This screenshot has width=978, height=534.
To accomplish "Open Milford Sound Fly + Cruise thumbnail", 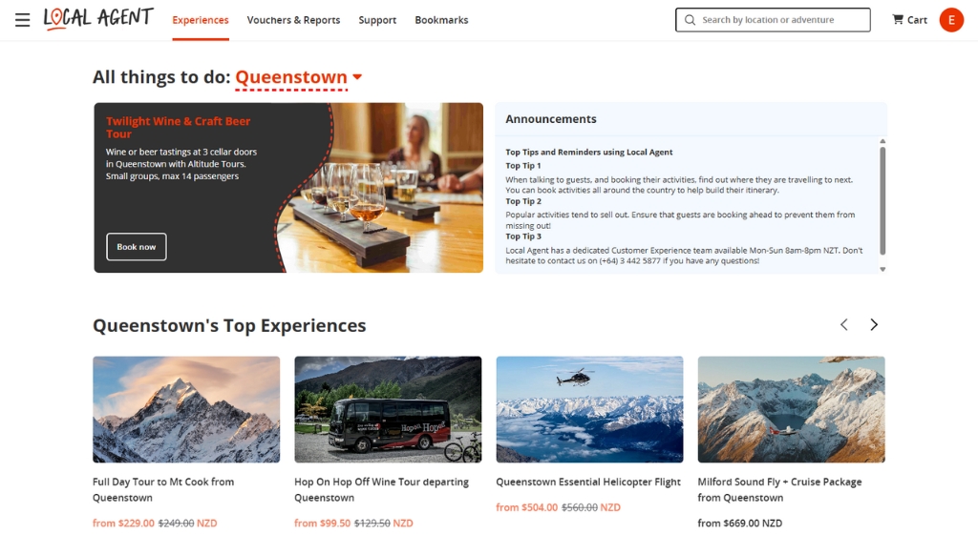I will tap(791, 409).
